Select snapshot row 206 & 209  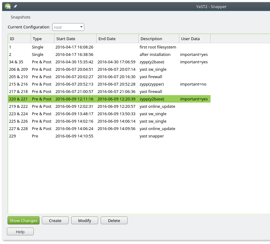(x=109, y=69)
